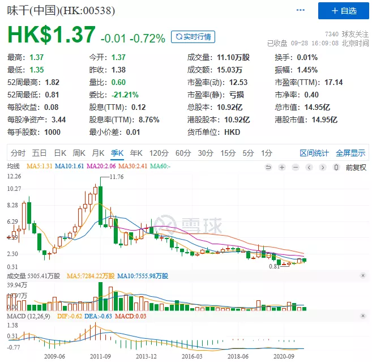This screenshot has width=372, height=362.
Task: Select the 30分 interval tab
Action: coord(206,153)
